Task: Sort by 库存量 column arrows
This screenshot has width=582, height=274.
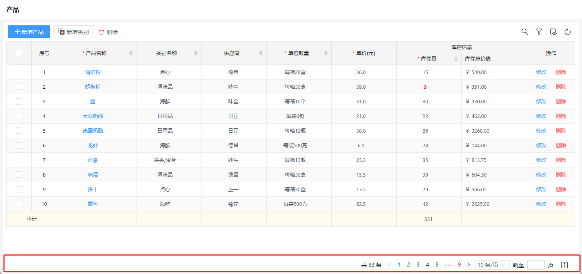Action: point(456,59)
